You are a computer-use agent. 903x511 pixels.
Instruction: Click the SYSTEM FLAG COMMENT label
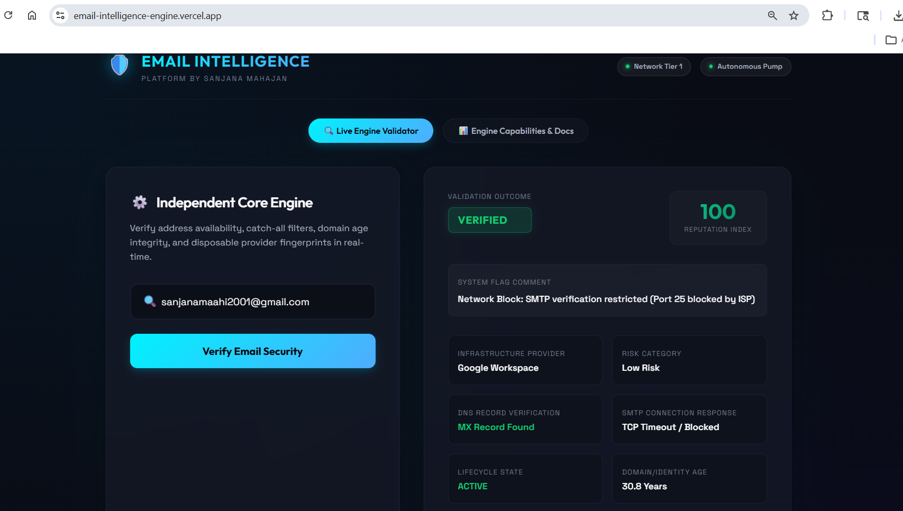point(504,282)
